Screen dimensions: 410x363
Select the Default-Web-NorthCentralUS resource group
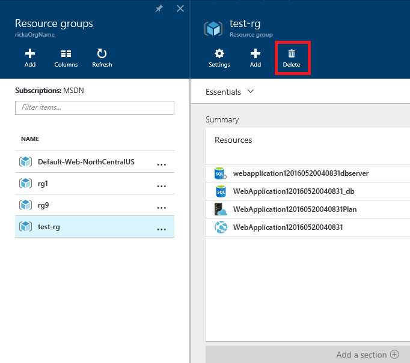click(x=94, y=162)
